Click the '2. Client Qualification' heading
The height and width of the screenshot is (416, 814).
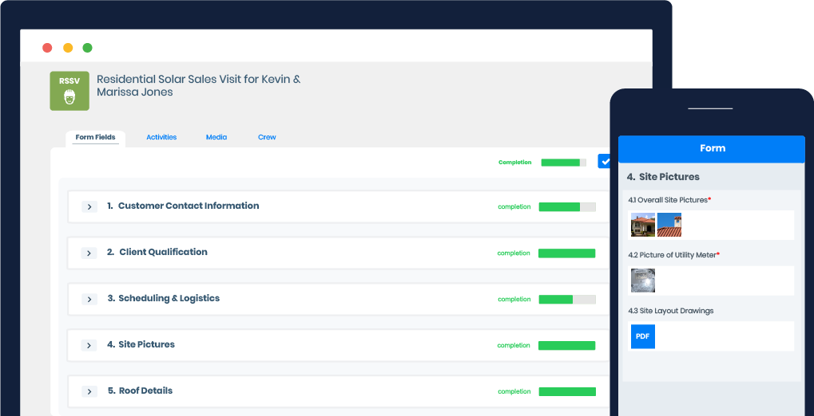157,252
